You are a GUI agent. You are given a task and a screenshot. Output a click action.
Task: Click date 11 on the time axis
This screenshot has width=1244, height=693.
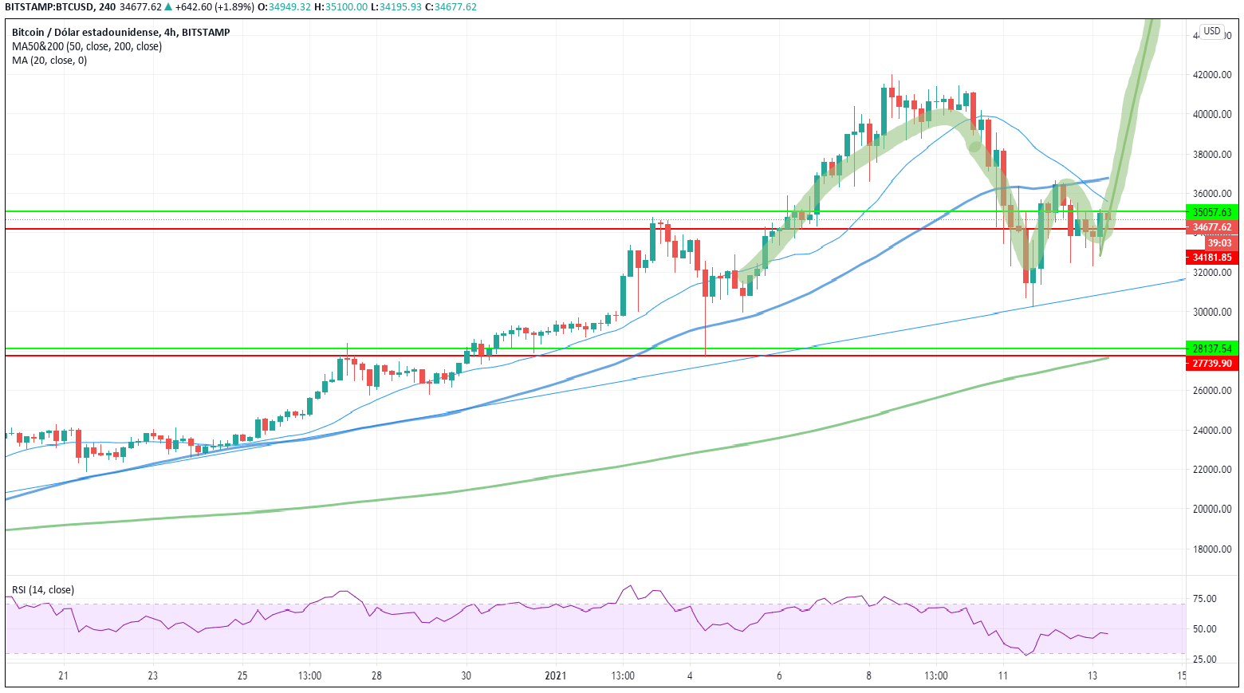click(1003, 675)
